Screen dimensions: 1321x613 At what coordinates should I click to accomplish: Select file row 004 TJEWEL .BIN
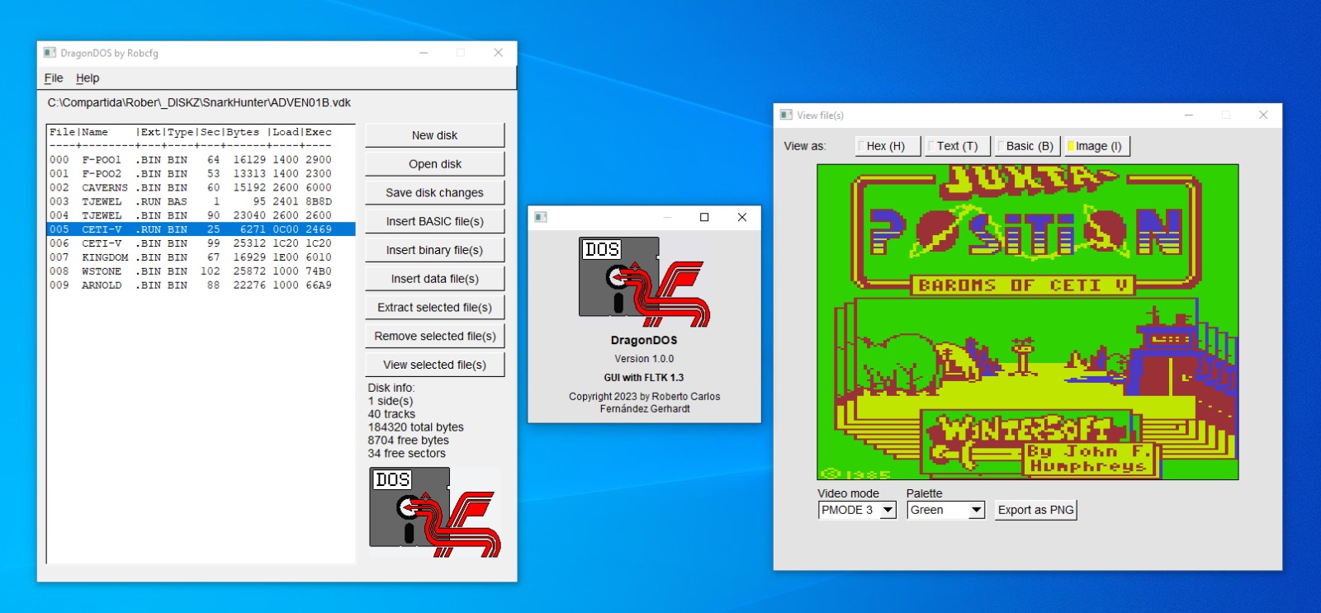click(201, 215)
